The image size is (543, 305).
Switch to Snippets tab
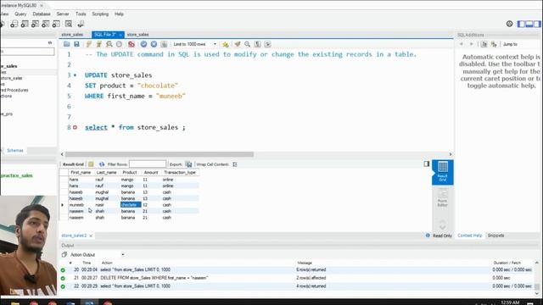pos(495,236)
